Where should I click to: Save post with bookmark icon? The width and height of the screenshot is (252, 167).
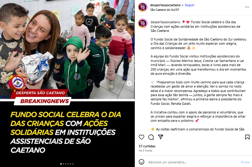pyautogui.click(x=247, y=137)
